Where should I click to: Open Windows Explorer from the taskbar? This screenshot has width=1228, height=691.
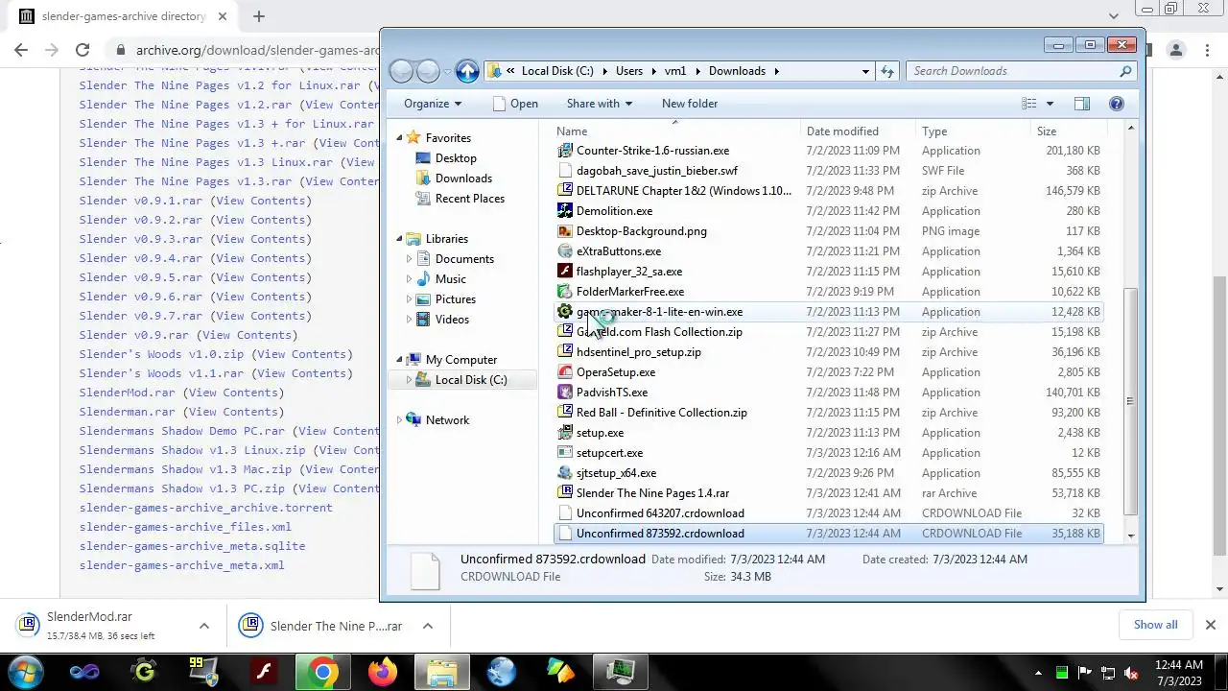(x=441, y=672)
